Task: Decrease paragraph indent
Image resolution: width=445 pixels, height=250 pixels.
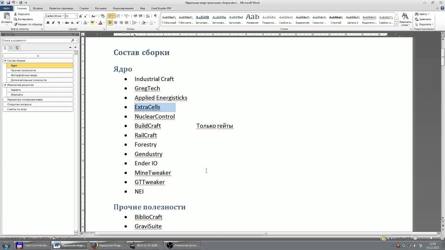Action: point(136,16)
